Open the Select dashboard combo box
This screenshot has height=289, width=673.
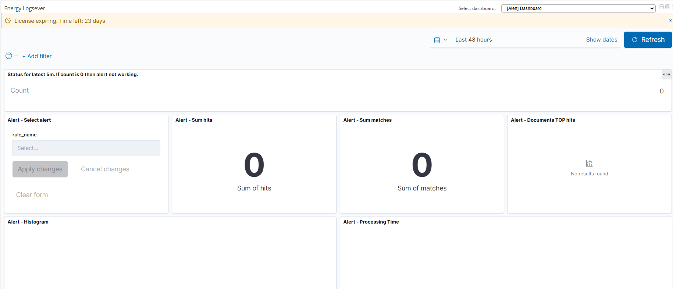point(578,8)
